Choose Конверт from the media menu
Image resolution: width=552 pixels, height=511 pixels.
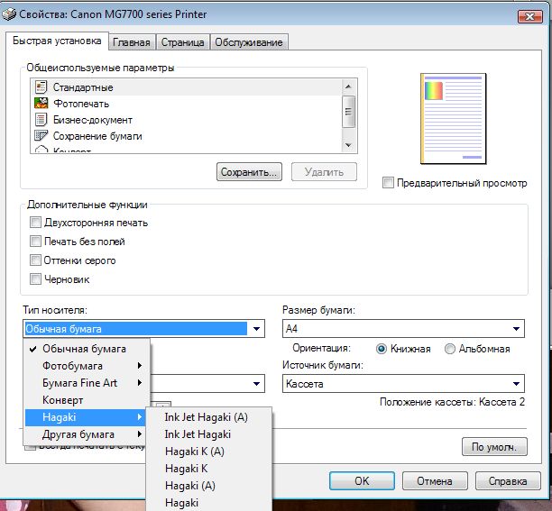[x=87, y=400]
